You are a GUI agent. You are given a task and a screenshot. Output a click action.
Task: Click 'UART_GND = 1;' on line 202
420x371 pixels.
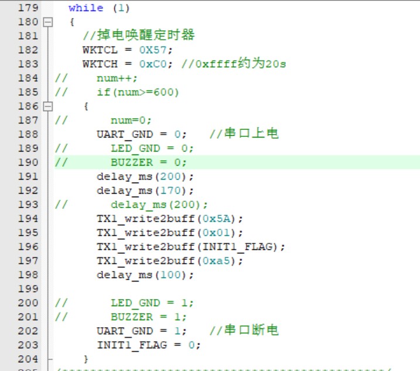point(141,331)
